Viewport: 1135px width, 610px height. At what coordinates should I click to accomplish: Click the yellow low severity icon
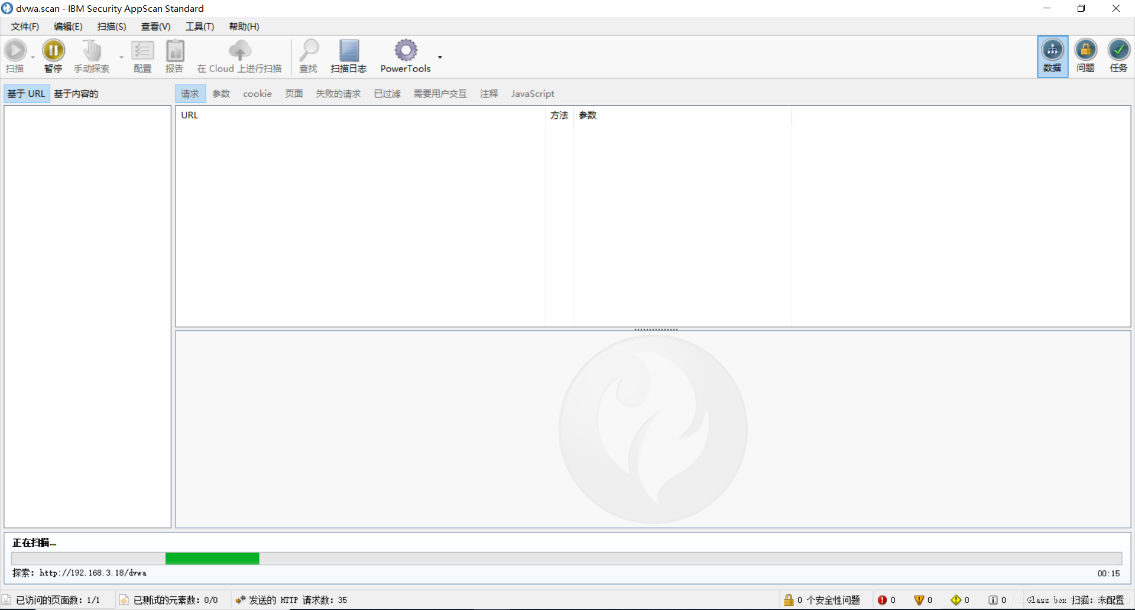[x=956, y=600]
